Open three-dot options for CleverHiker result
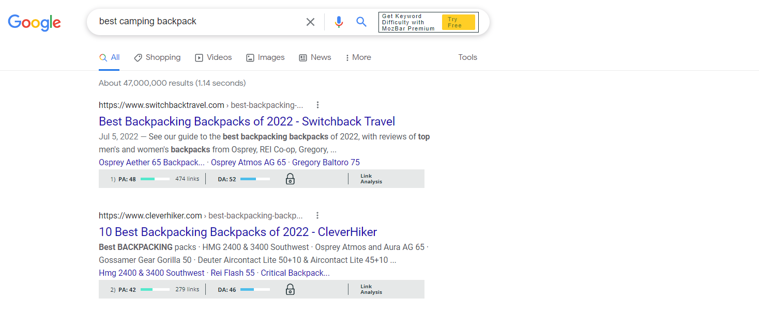Viewport: 759px width, 314px height. click(x=317, y=215)
